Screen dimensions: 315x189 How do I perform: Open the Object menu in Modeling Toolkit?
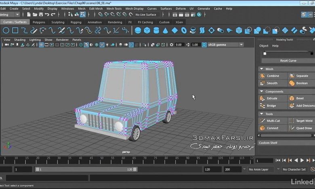264,46
